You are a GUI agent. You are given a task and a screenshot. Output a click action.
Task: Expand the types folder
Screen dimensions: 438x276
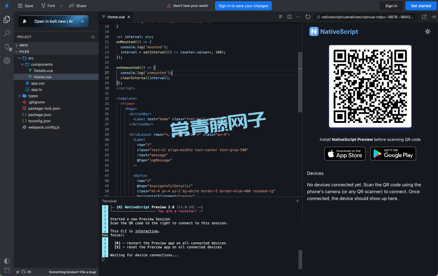point(33,96)
